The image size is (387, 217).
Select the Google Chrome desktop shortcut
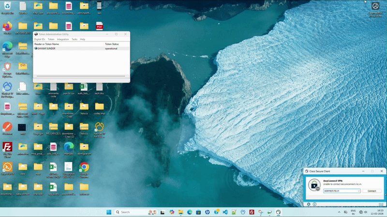point(84,168)
